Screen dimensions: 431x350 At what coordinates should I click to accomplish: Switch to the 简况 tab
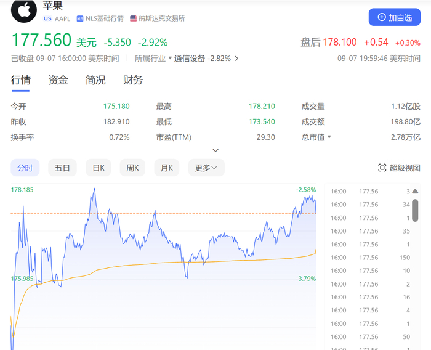pos(95,80)
